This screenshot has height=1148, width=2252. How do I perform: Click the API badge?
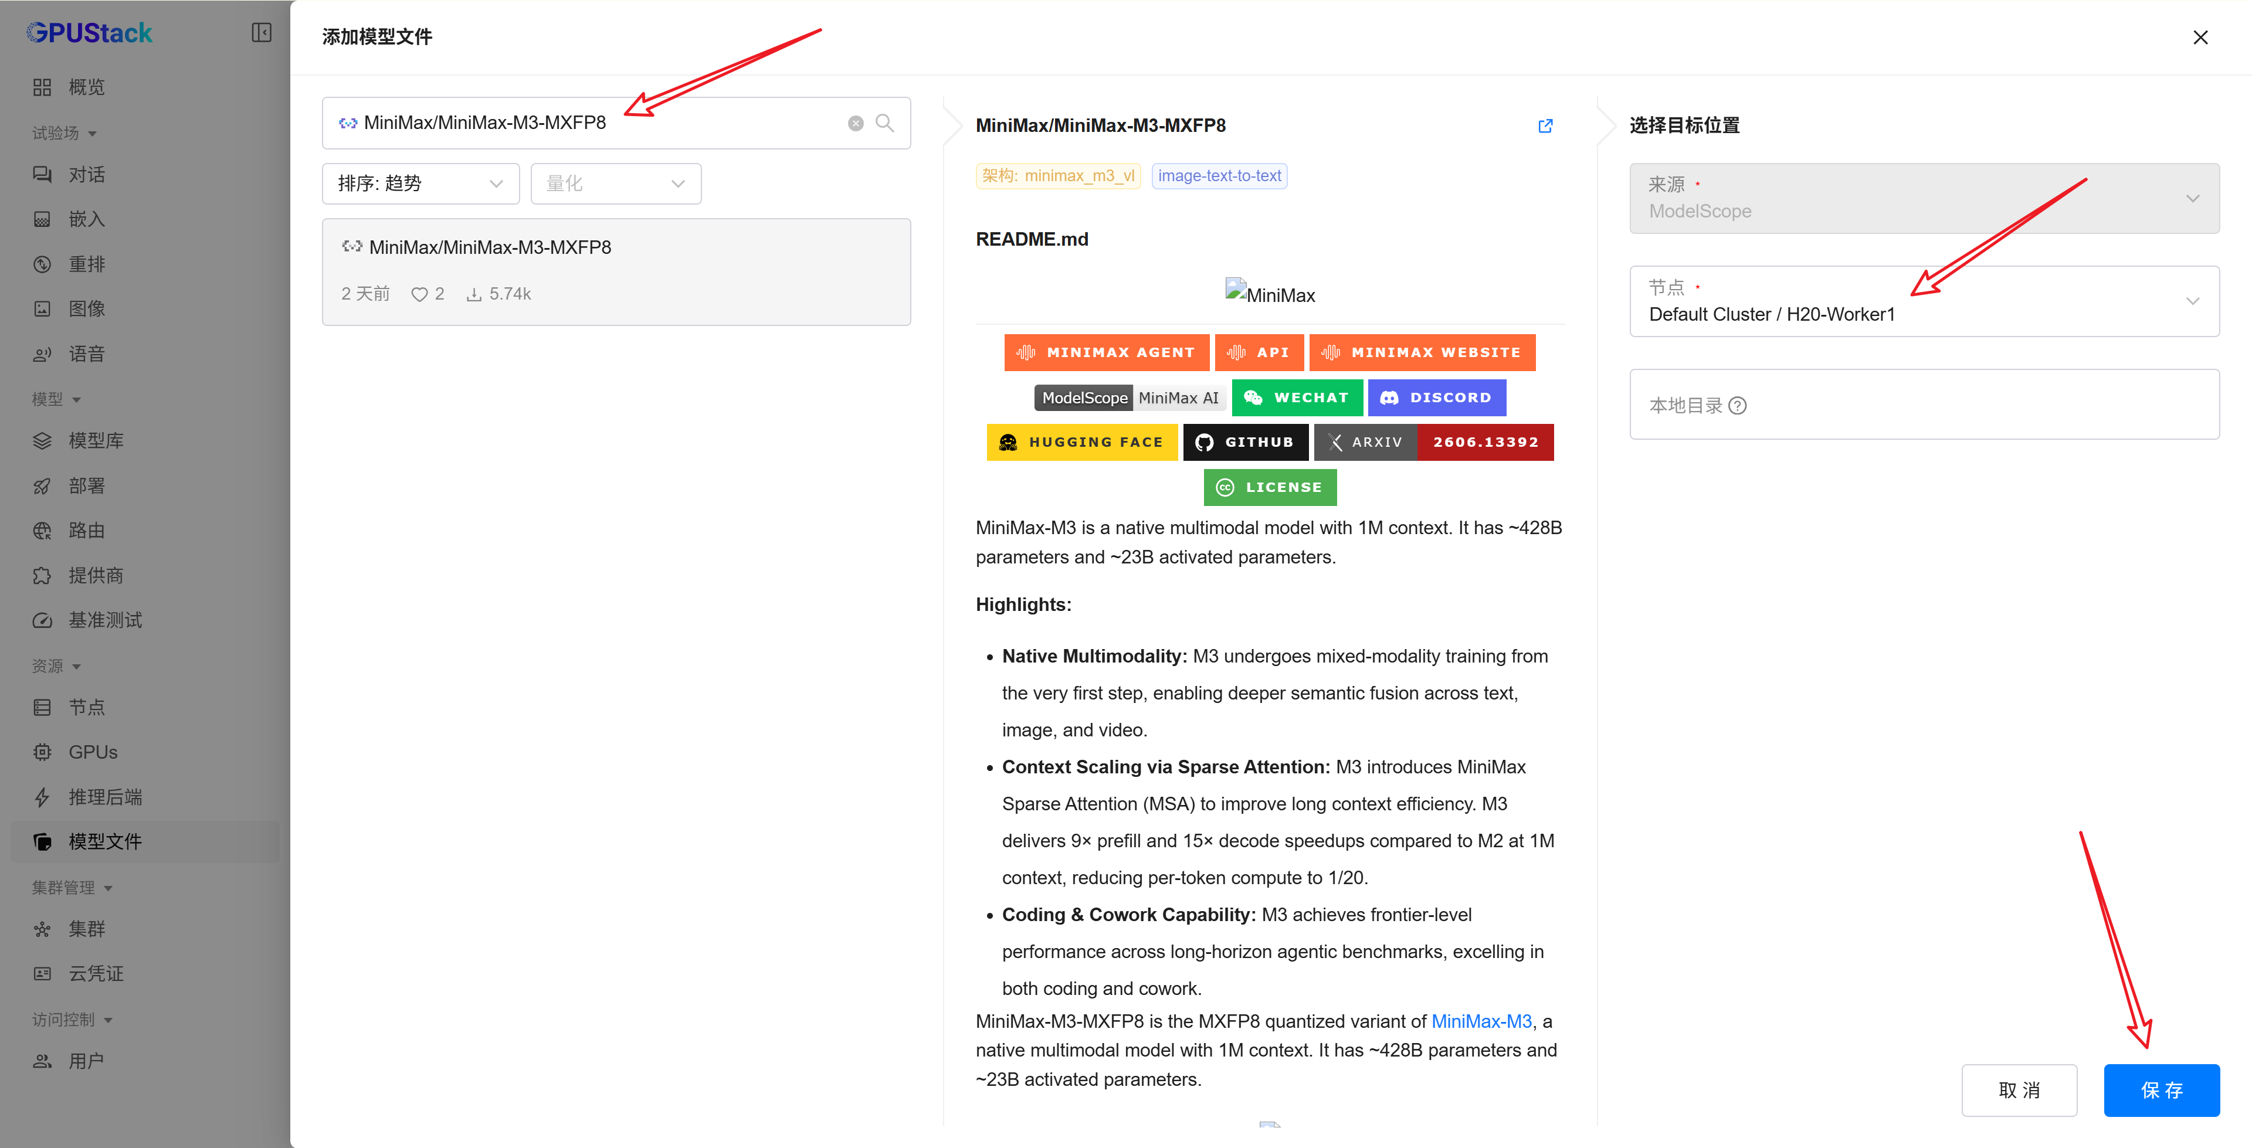click(x=1259, y=352)
